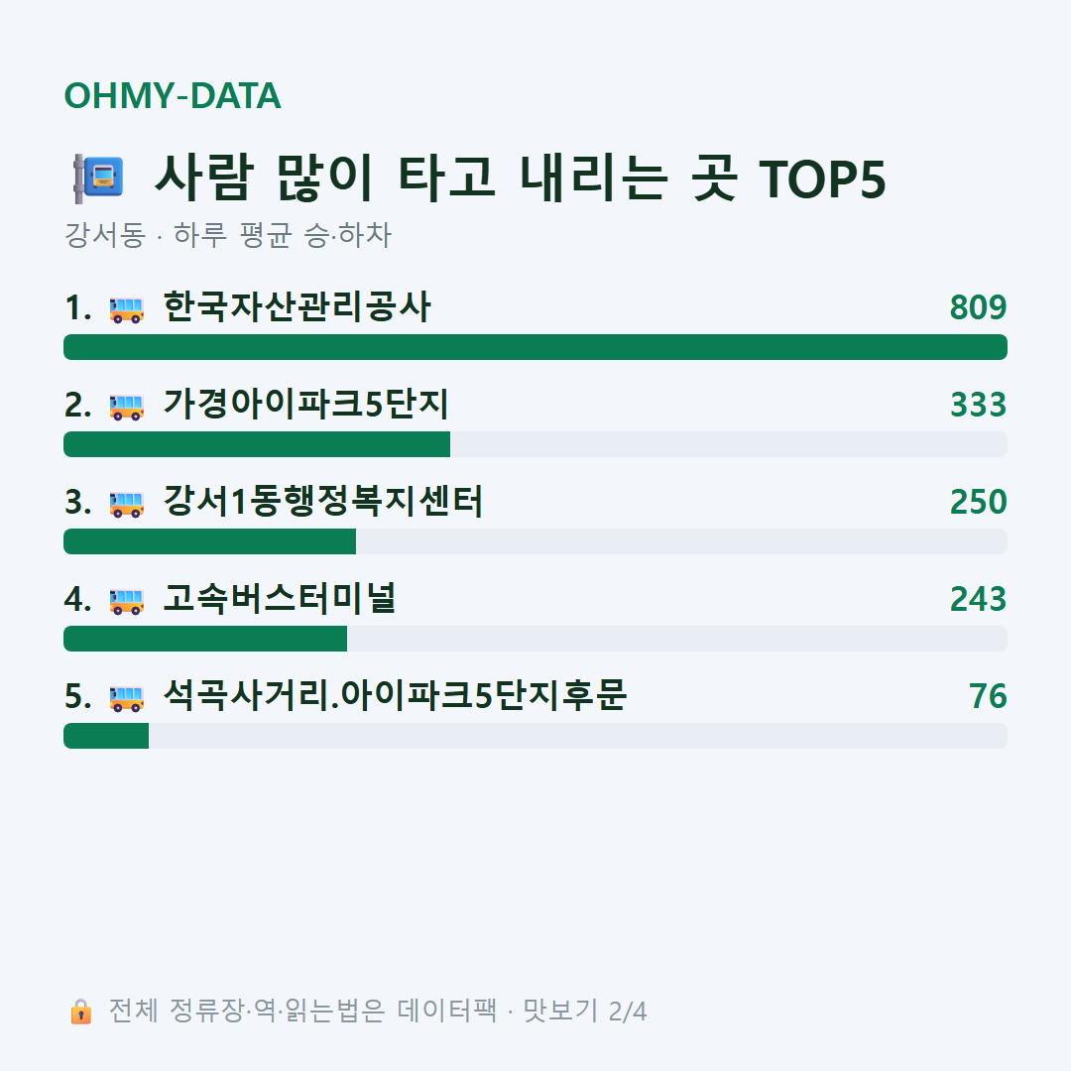Click the value 76 ridership number
This screenshot has width=1071, height=1071.
point(988,696)
